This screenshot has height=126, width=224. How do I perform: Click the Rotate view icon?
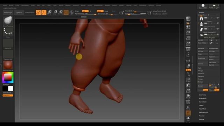188,96
